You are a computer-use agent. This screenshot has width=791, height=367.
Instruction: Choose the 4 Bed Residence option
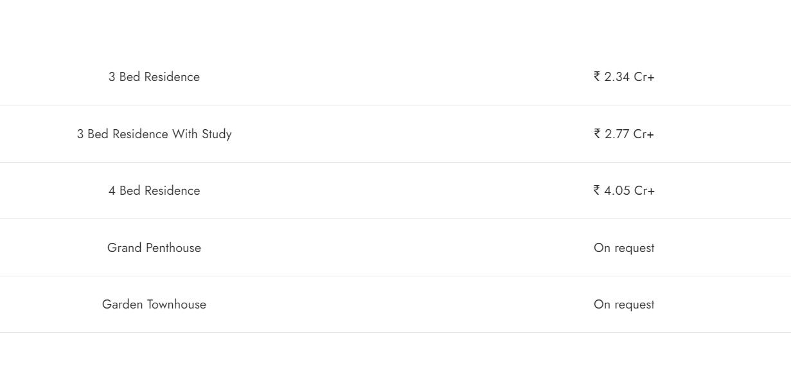[x=154, y=190]
